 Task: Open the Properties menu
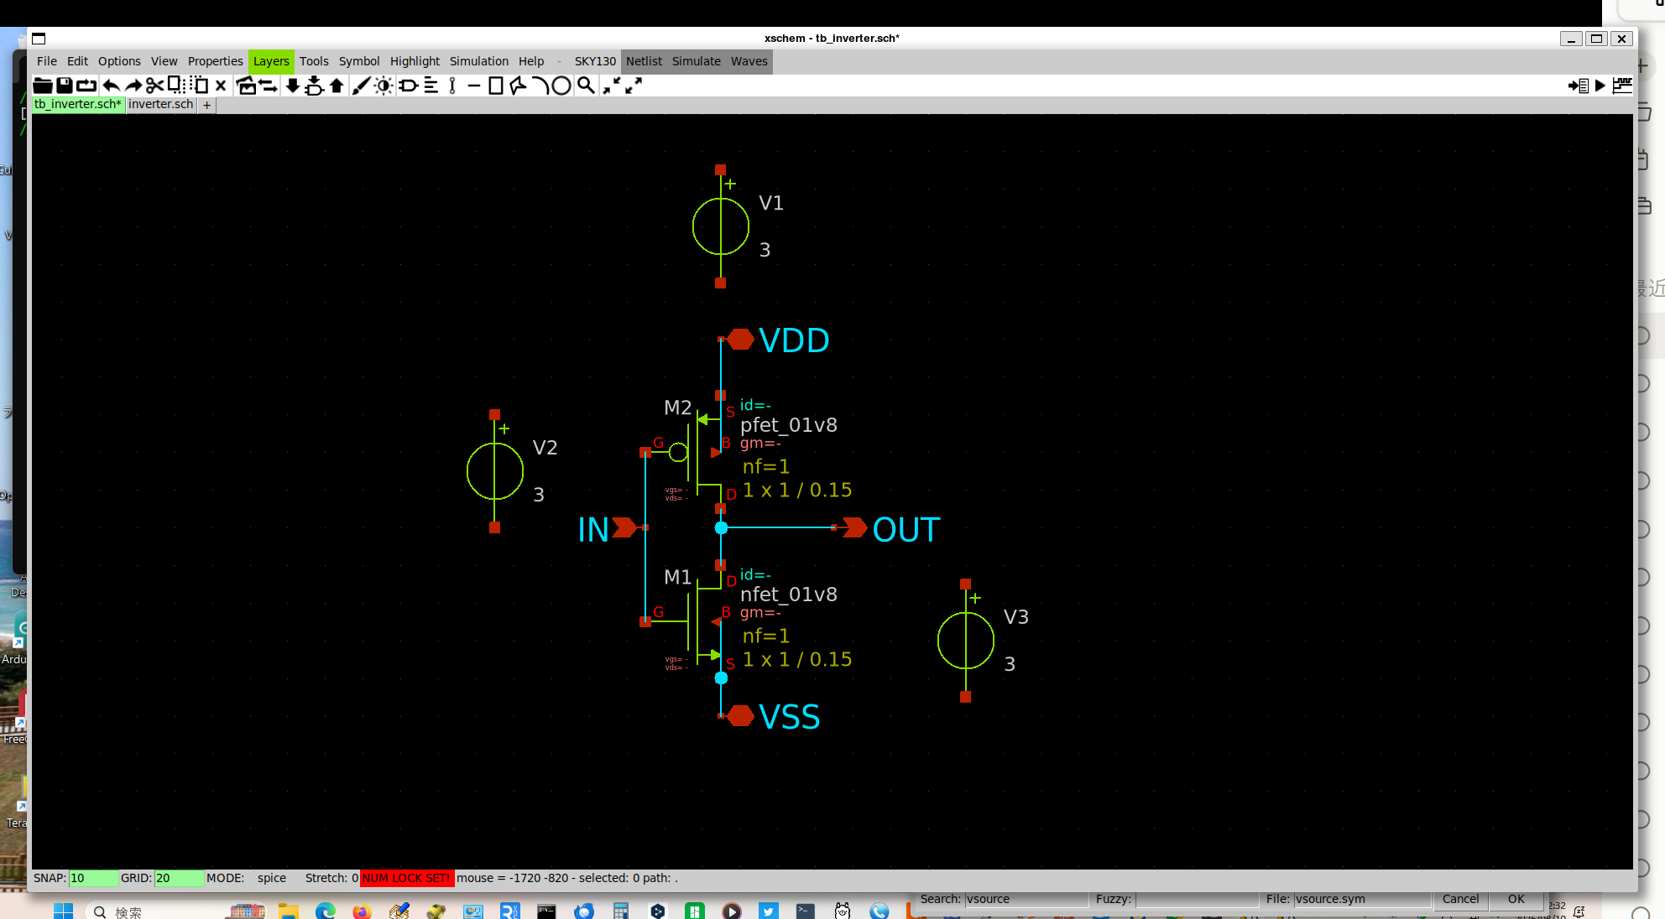216,61
